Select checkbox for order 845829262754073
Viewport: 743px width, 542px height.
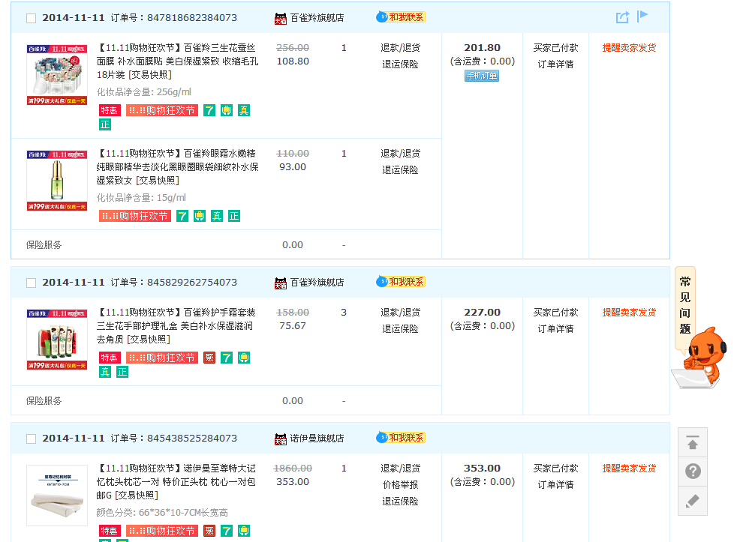32,283
